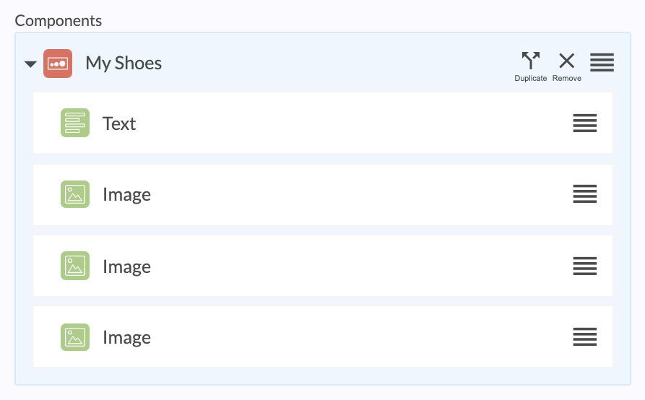Duplicate the My Shoes component
The image size is (645, 400).
click(531, 66)
